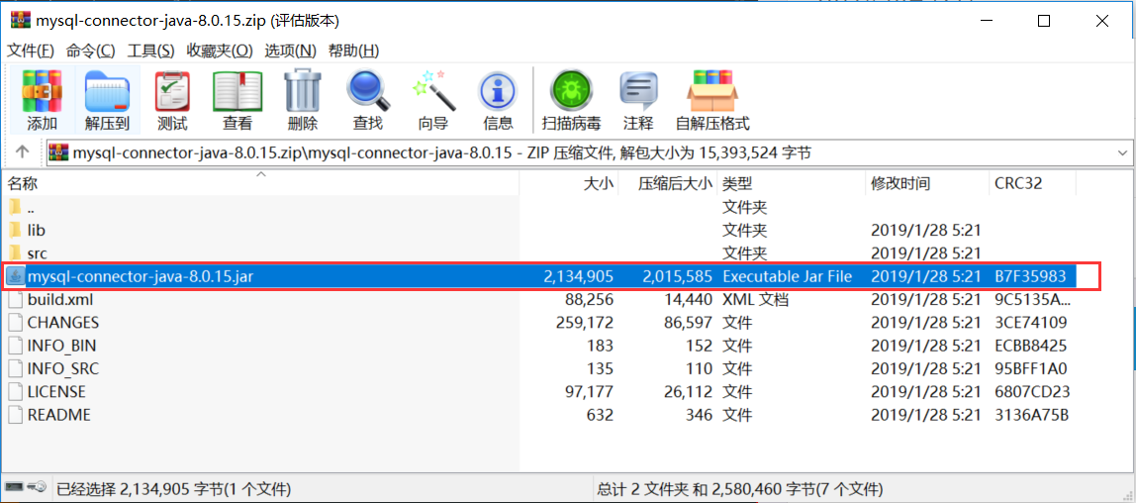This screenshot has height=503, width=1136.
Task: Click the Extract To (解压到) icon
Action: click(107, 90)
